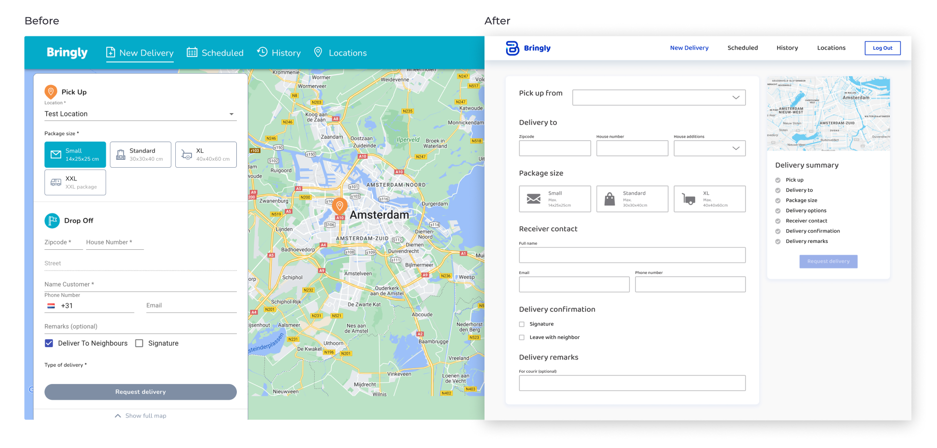Click the For courir (optional) remarks field
The height and width of the screenshot is (448, 937).
click(x=632, y=383)
